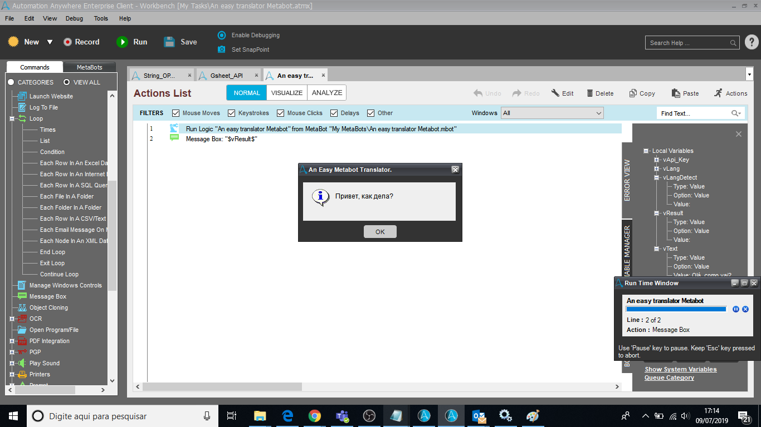Viewport: 761px width, 427px height.
Task: Collapse the vResult variable node
Action: (657, 213)
